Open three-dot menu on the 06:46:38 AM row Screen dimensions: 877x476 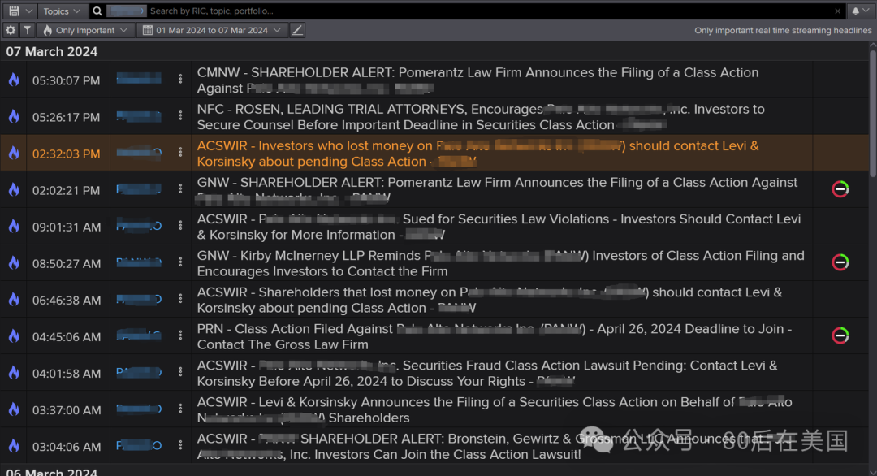180,299
